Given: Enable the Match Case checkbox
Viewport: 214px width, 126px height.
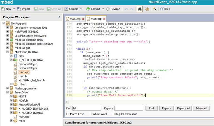Looking at the screenshot, I should tap(68, 114).
